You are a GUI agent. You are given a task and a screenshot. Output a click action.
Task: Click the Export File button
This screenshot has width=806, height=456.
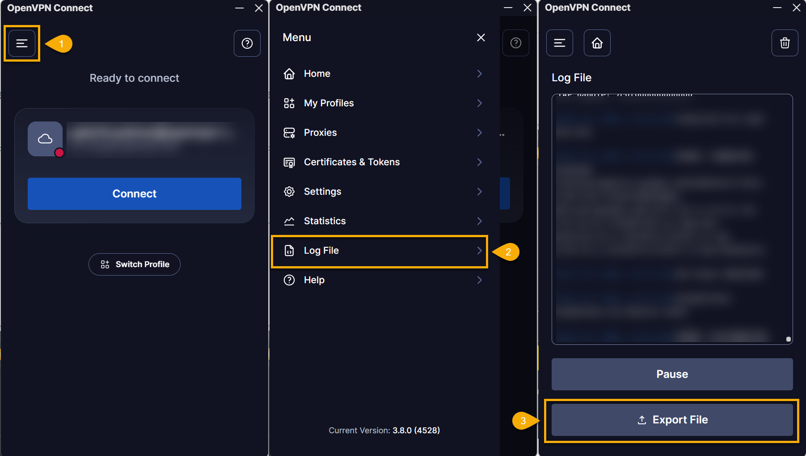(672, 419)
